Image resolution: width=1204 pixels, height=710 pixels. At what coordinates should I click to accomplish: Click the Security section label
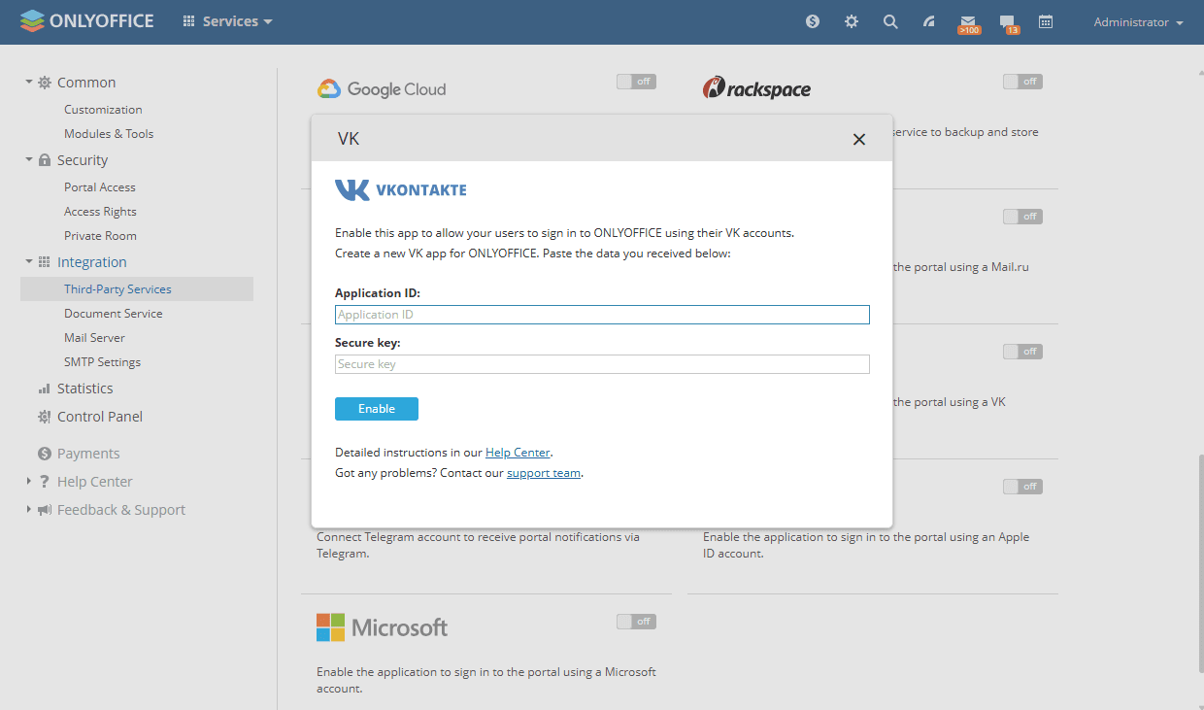click(x=83, y=160)
